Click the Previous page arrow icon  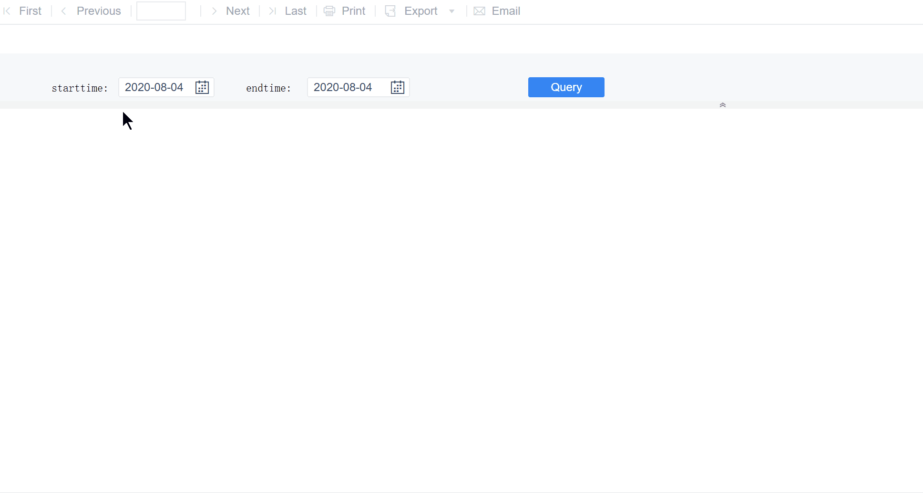point(63,10)
